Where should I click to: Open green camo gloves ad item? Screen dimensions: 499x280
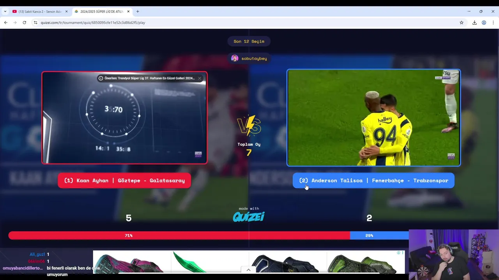(x=366, y=262)
